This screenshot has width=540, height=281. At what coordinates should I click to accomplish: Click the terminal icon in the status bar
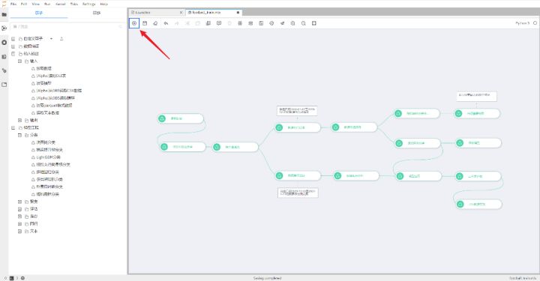pos(11,278)
